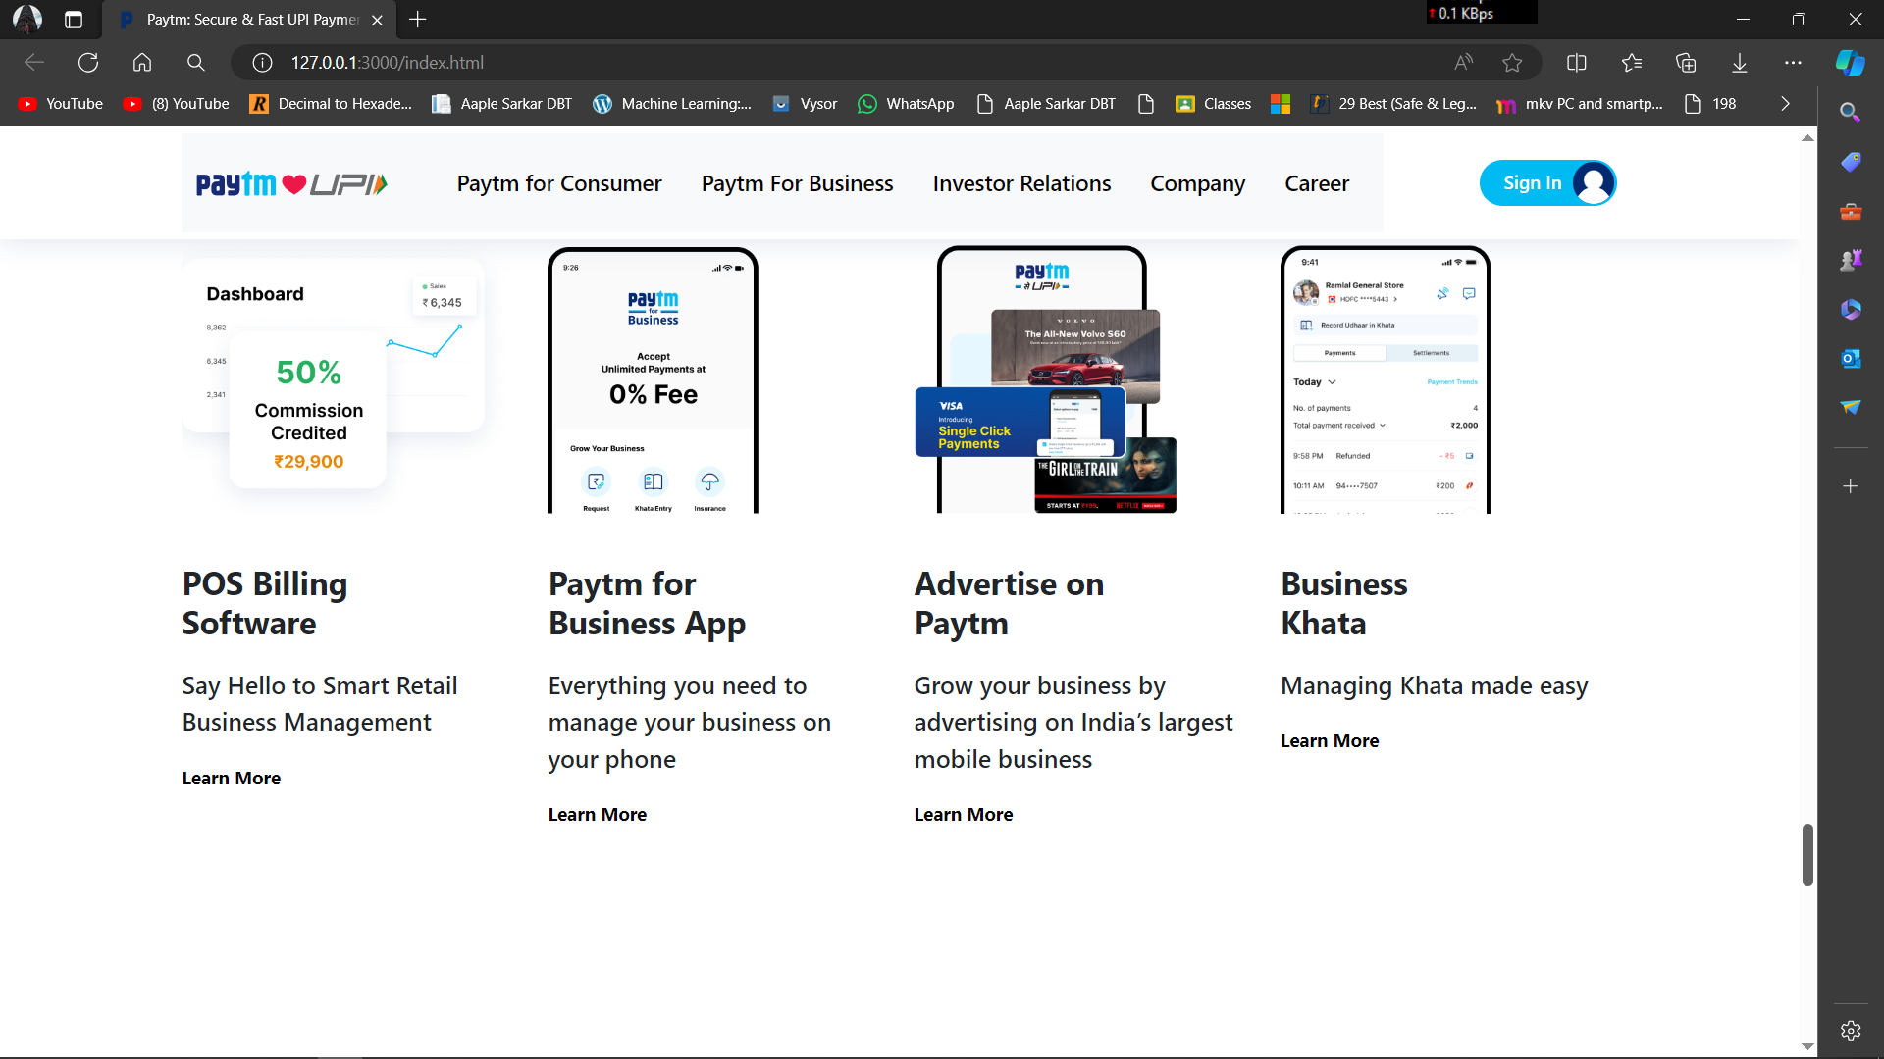1884x1059 pixels.
Task: Click the Paytm UPI logo
Action: [x=291, y=183]
